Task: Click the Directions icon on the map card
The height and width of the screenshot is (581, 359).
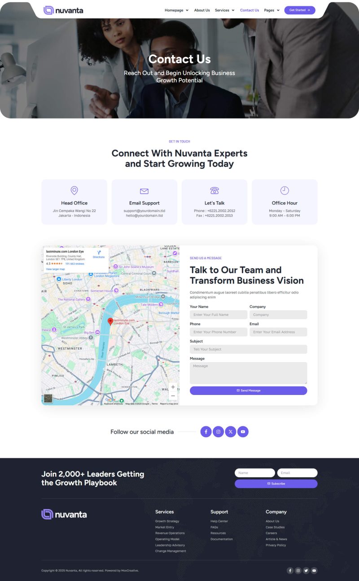Action: [x=99, y=253]
